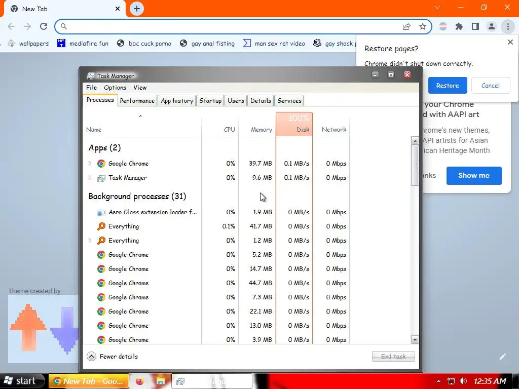This screenshot has width=519, height=389.
Task: Sort processes by Memory column
Action: (257, 125)
